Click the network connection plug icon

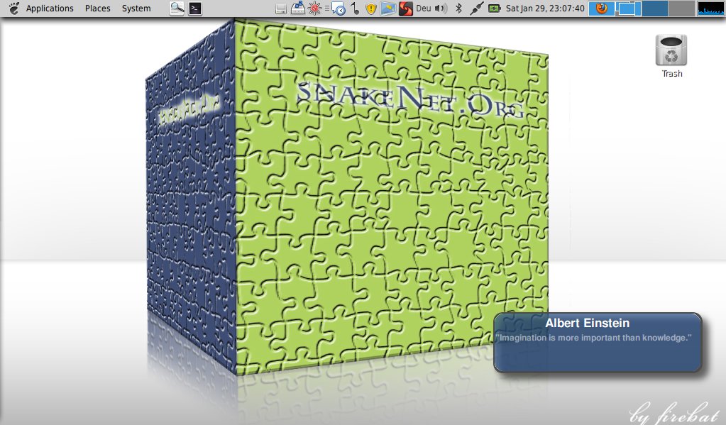pyautogui.click(x=476, y=9)
